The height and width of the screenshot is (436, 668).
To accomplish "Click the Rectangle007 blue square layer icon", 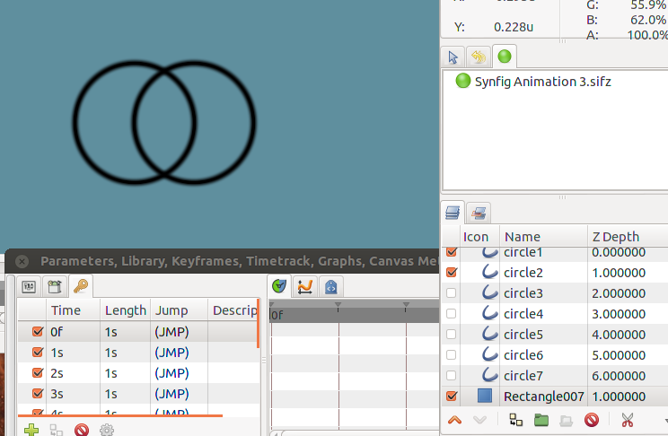I will tap(485, 396).
